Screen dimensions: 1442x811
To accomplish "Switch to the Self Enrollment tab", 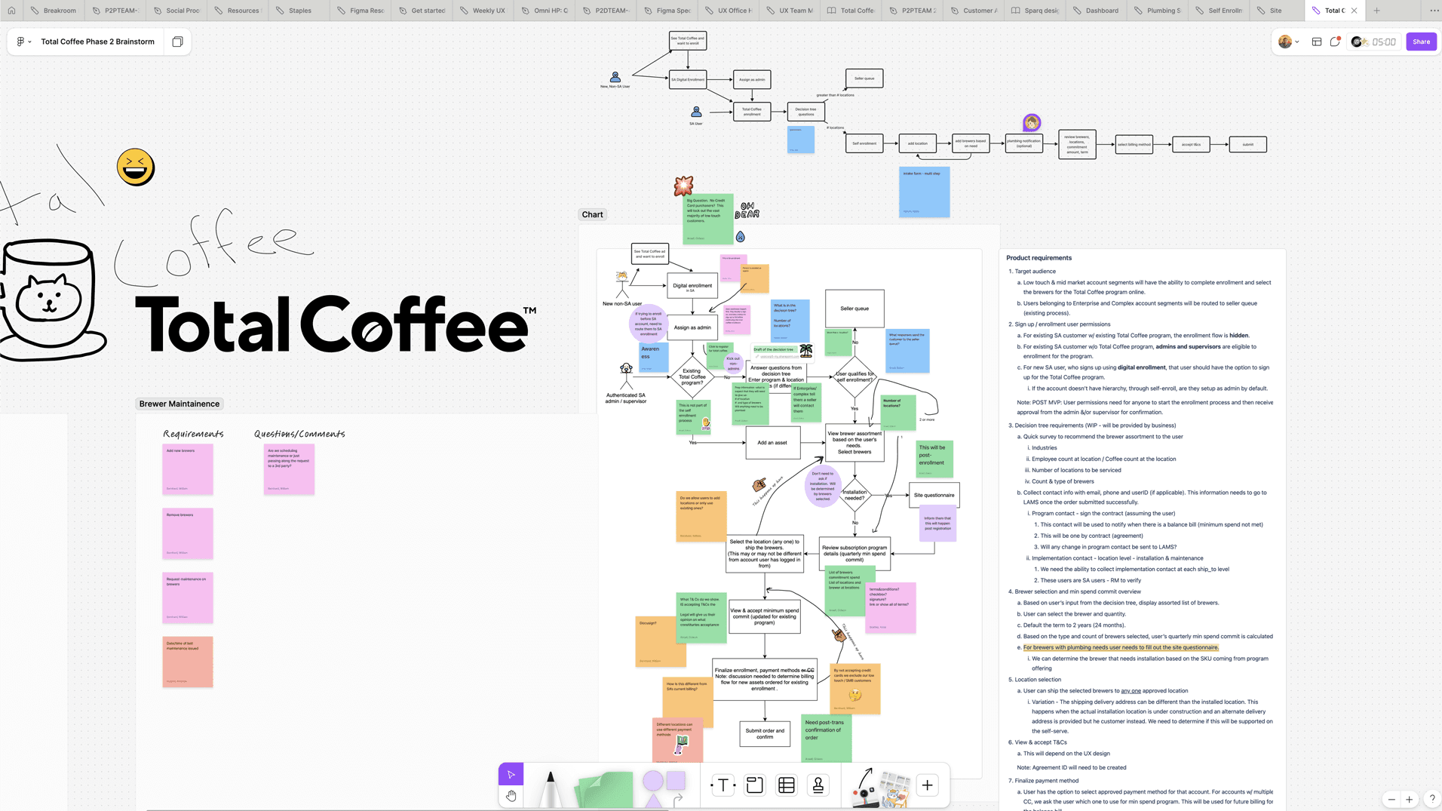I will (1219, 11).
